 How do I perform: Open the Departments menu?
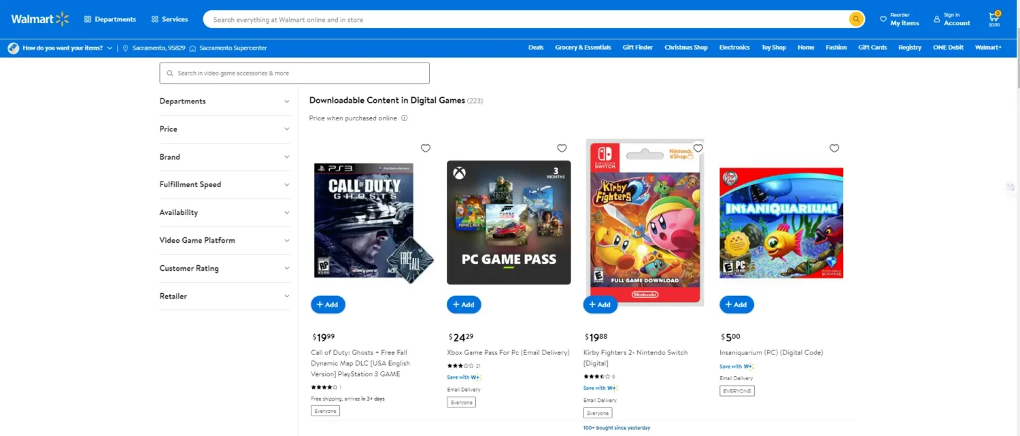tap(110, 19)
